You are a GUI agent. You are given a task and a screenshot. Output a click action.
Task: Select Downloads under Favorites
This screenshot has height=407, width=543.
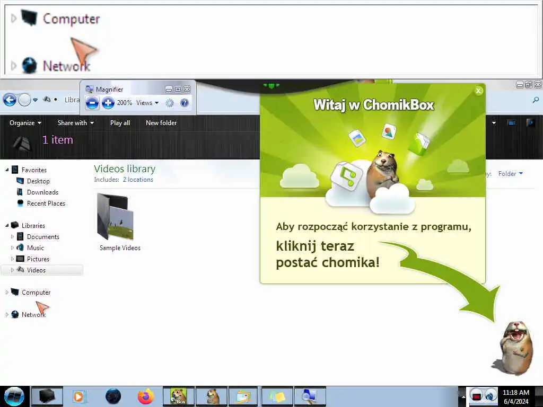coord(42,192)
